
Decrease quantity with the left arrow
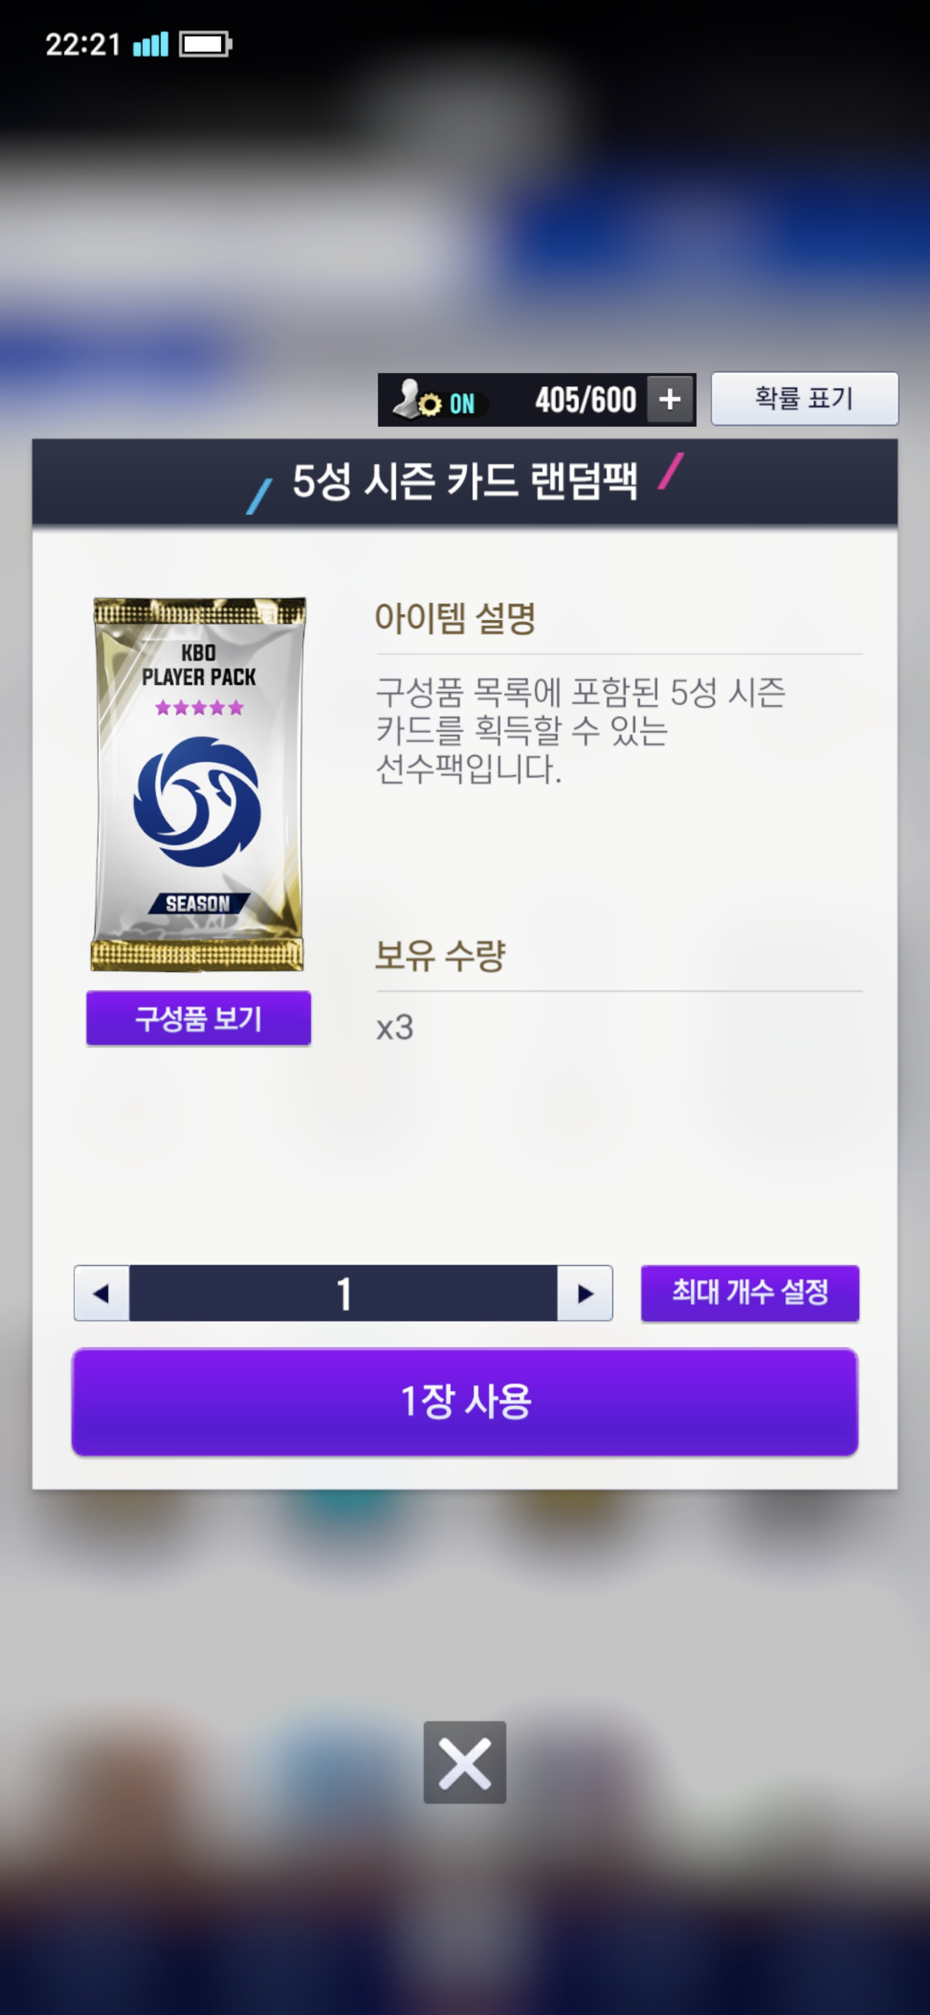coord(101,1293)
